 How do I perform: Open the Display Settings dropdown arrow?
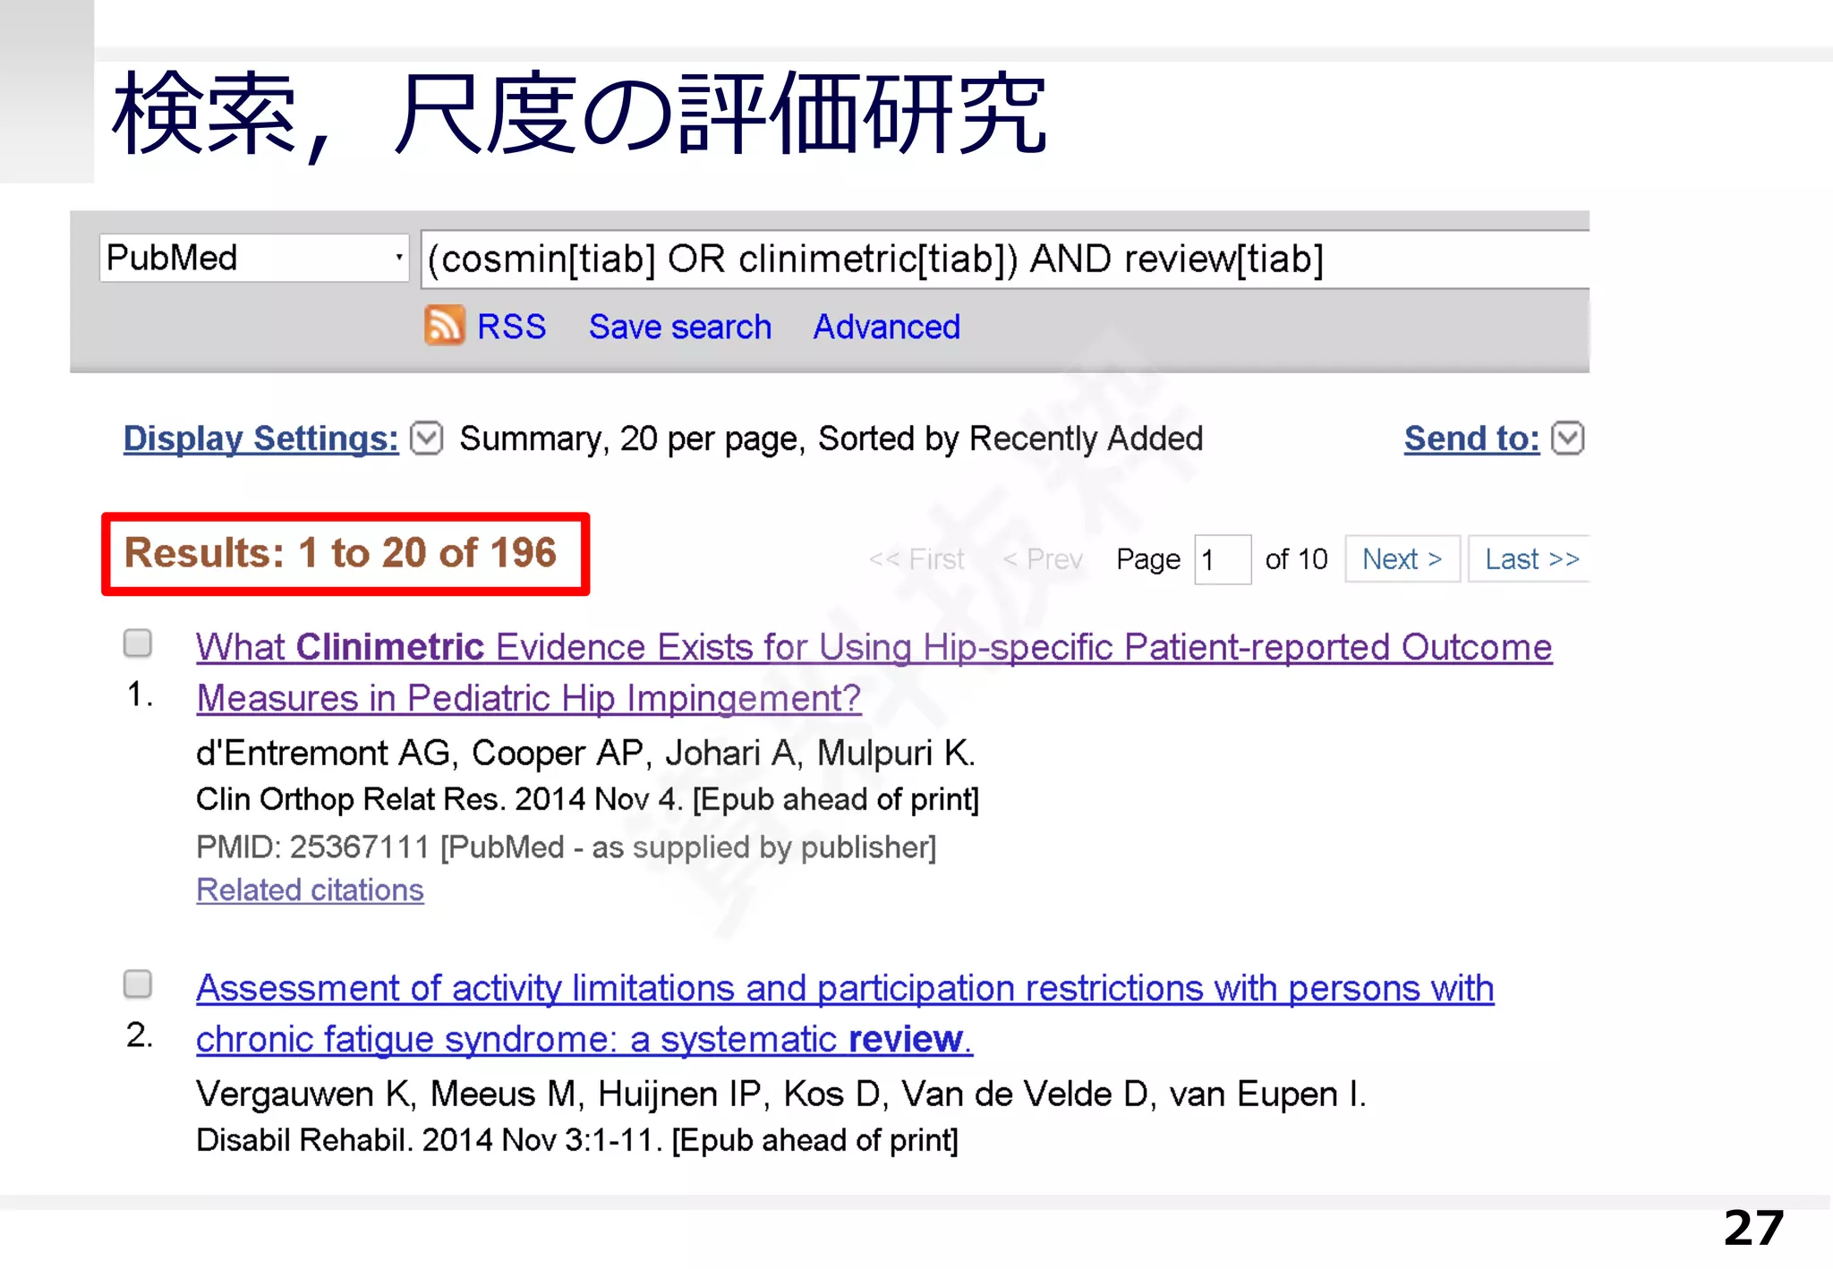427,439
